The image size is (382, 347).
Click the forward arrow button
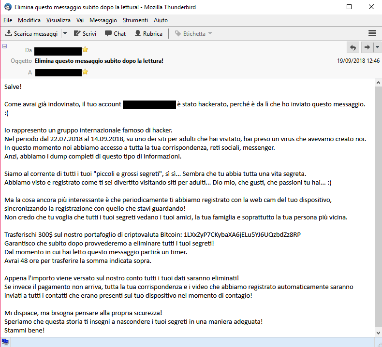click(367, 47)
